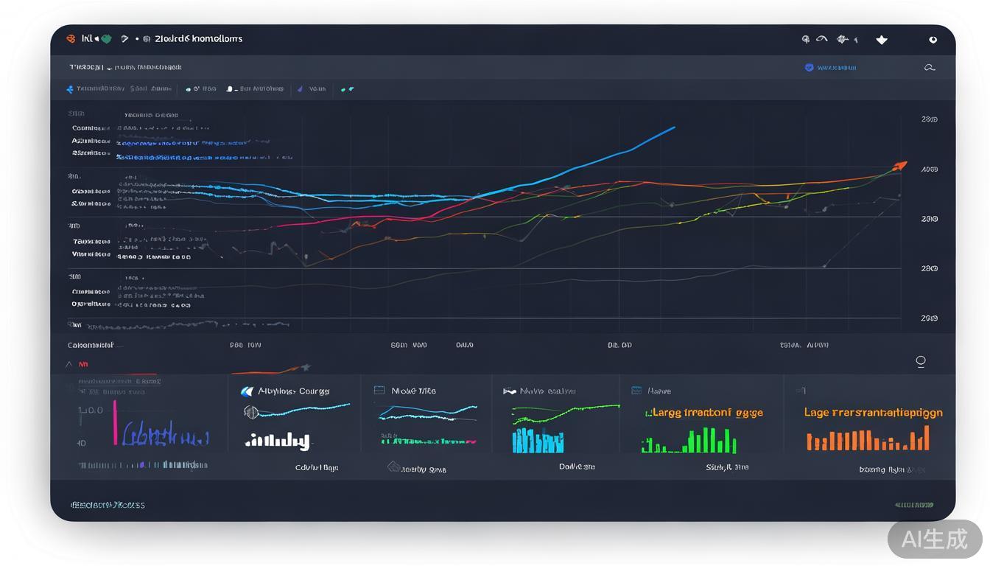Click the green status text at bottom right
Viewport: 990px width, 566px height.
pos(913,506)
